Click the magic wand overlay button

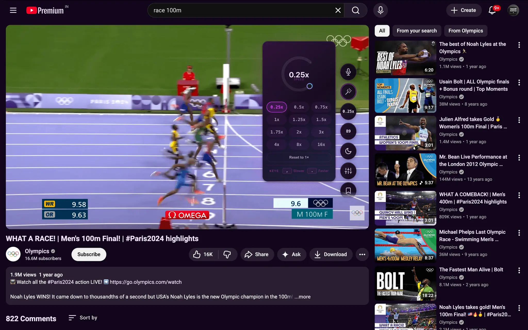click(348, 92)
